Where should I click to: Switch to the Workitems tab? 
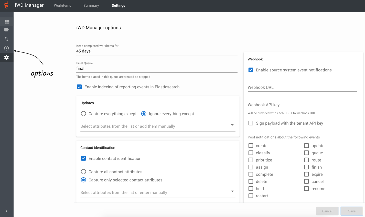[x=62, y=5]
